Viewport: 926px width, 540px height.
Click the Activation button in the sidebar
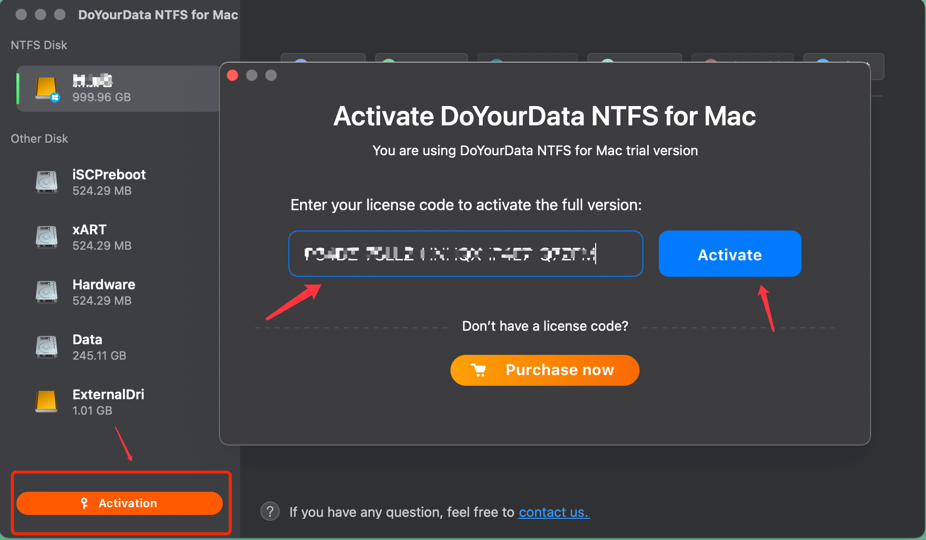click(x=120, y=503)
